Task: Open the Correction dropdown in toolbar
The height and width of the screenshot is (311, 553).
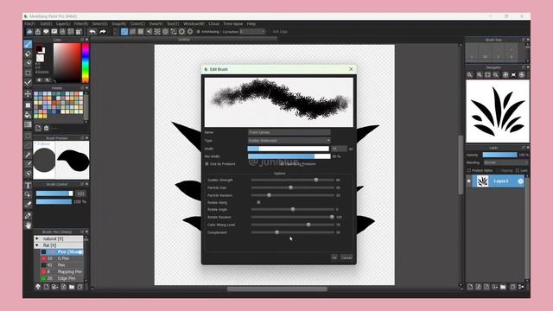Action: tap(252, 32)
